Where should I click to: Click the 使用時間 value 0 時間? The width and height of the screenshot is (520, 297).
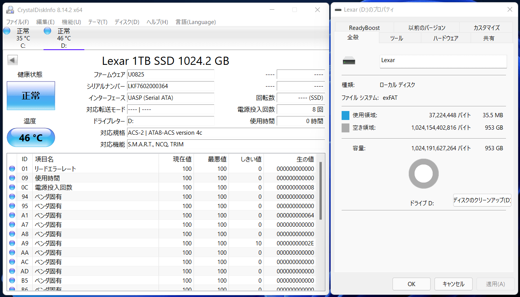[x=301, y=121]
